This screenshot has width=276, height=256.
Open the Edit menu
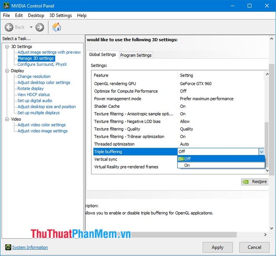click(19, 15)
